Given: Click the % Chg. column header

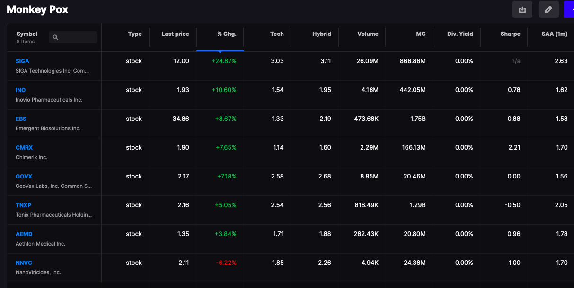Looking at the screenshot, I should 227,34.
